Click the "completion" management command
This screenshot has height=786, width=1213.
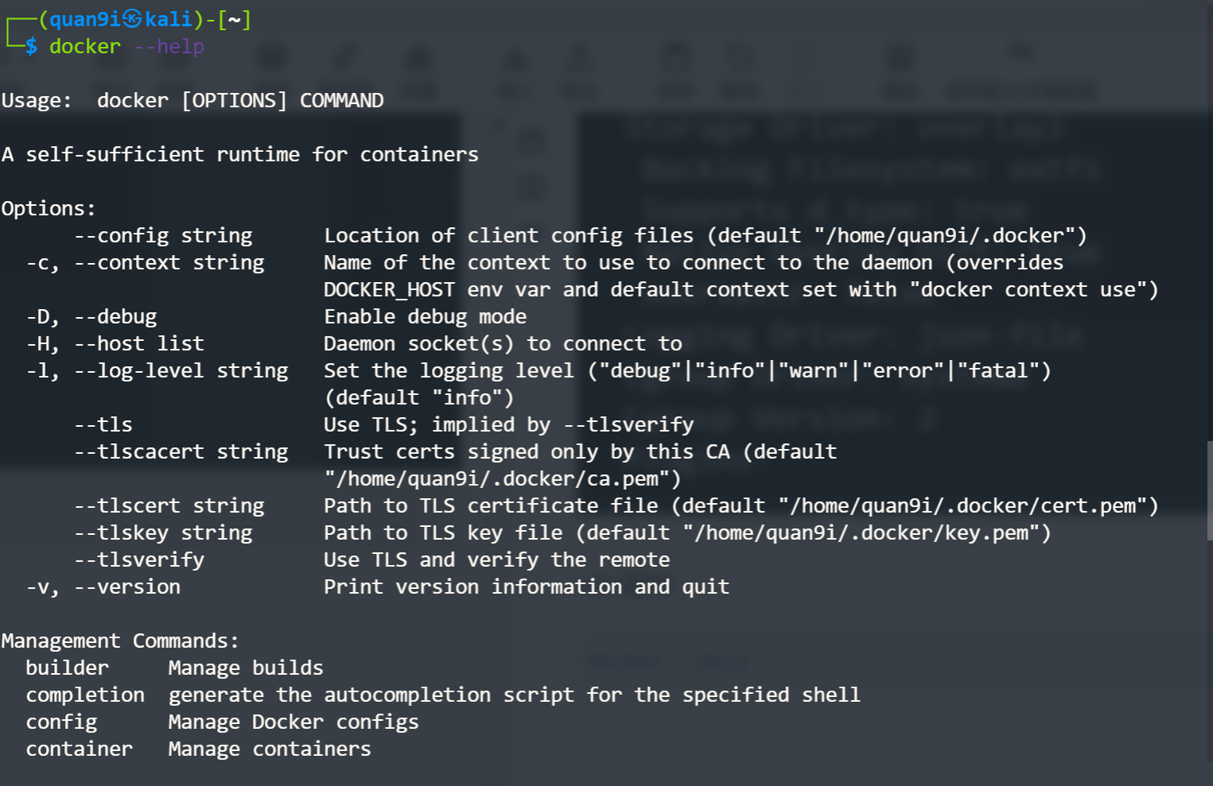(x=85, y=695)
